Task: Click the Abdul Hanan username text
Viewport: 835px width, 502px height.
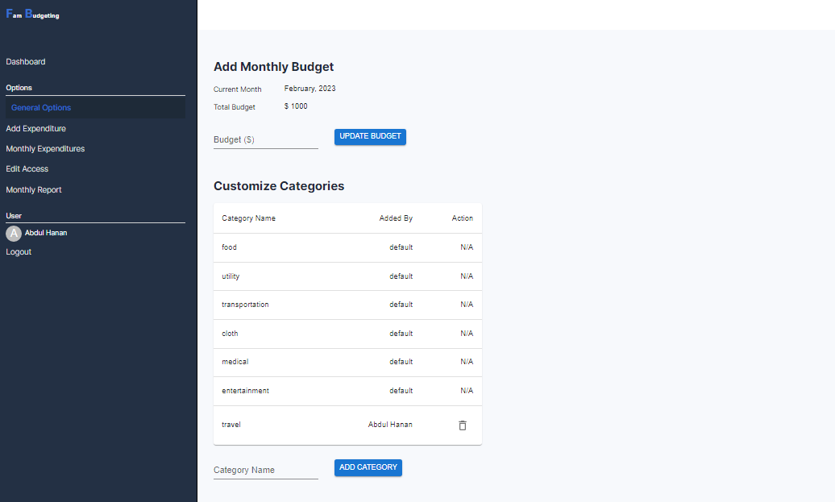Action: 46,233
